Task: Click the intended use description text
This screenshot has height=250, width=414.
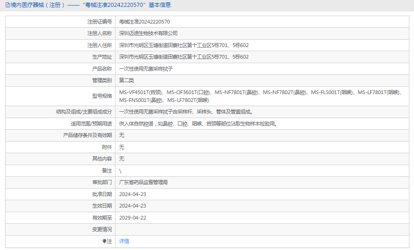Action: coord(198,124)
